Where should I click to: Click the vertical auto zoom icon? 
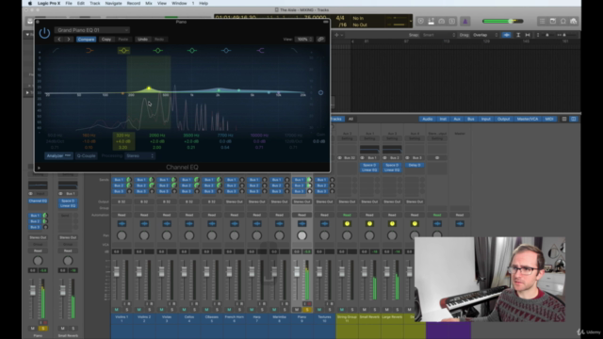click(518, 35)
